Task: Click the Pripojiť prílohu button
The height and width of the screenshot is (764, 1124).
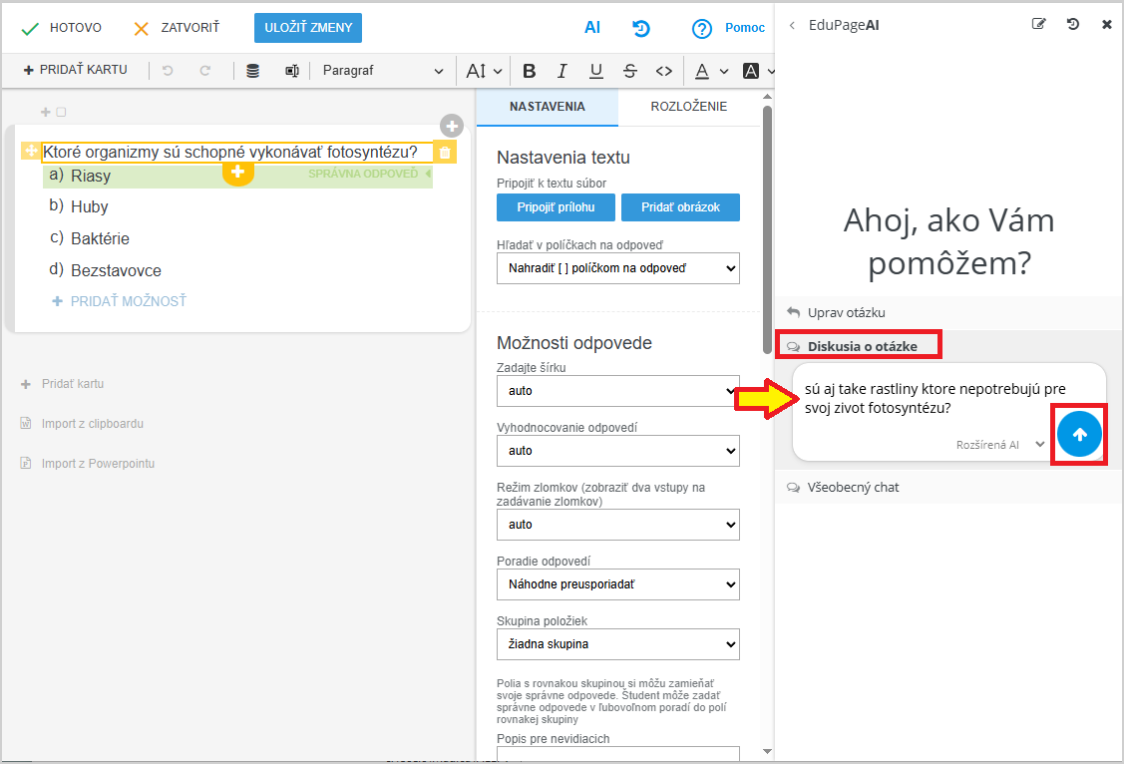Action: (556, 207)
